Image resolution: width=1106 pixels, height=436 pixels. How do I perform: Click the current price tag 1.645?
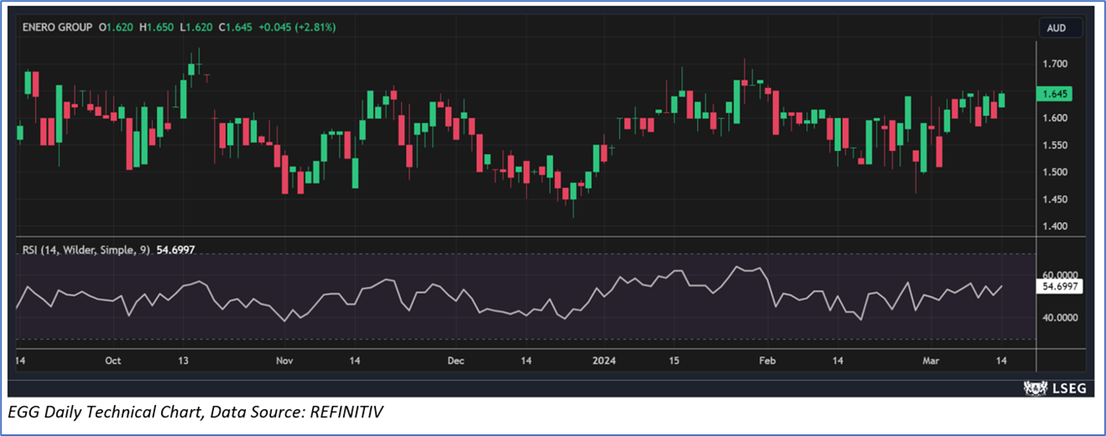click(1055, 94)
